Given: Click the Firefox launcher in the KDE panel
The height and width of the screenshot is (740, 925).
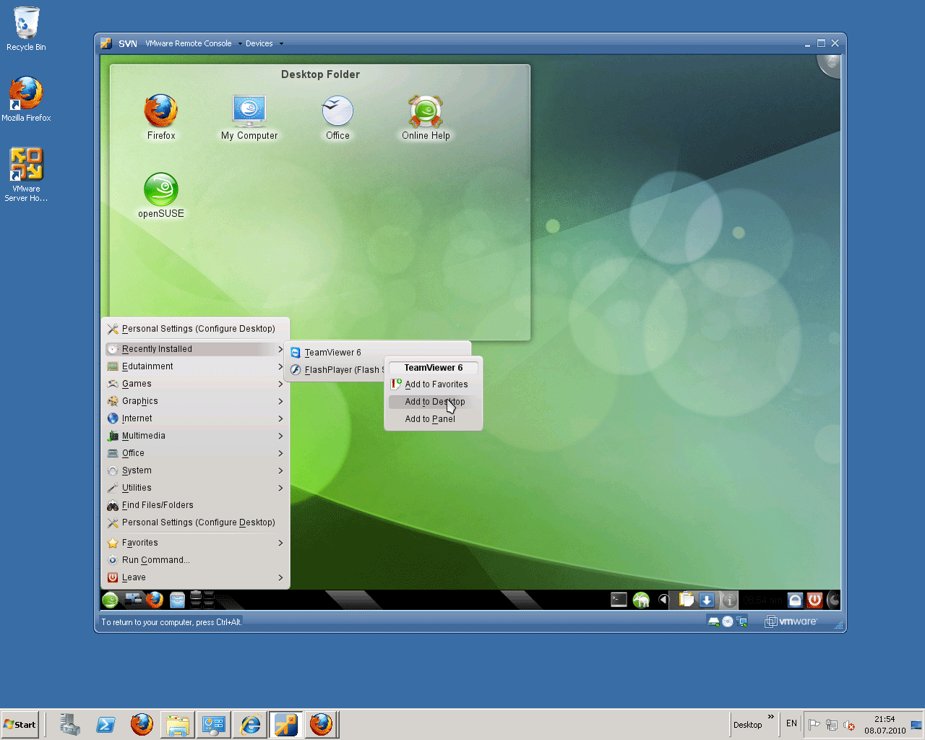Looking at the screenshot, I should [155, 600].
